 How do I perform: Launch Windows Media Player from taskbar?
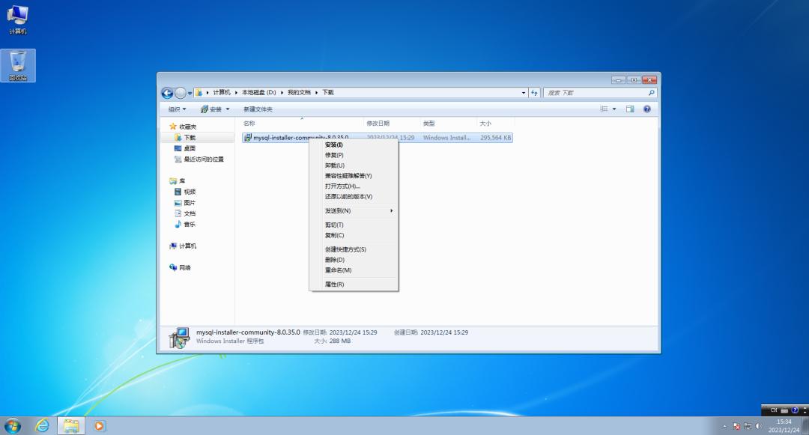(x=99, y=426)
